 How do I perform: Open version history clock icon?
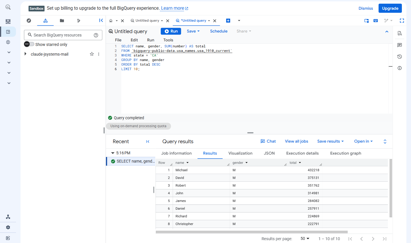[x=400, y=56]
